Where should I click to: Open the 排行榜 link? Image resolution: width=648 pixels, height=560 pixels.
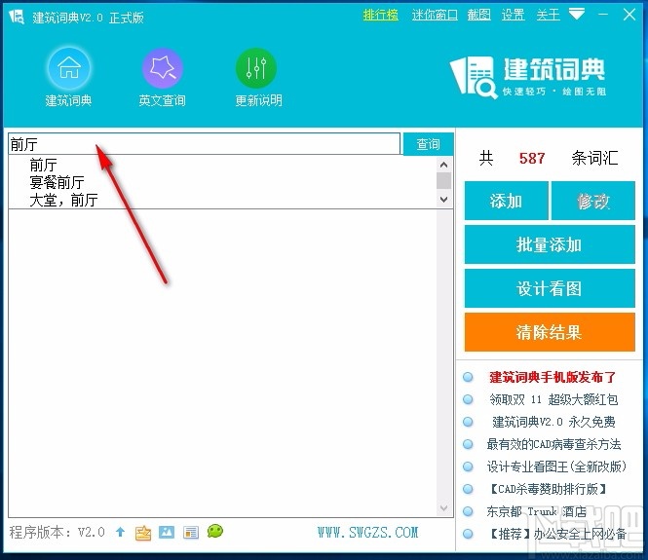(x=381, y=15)
